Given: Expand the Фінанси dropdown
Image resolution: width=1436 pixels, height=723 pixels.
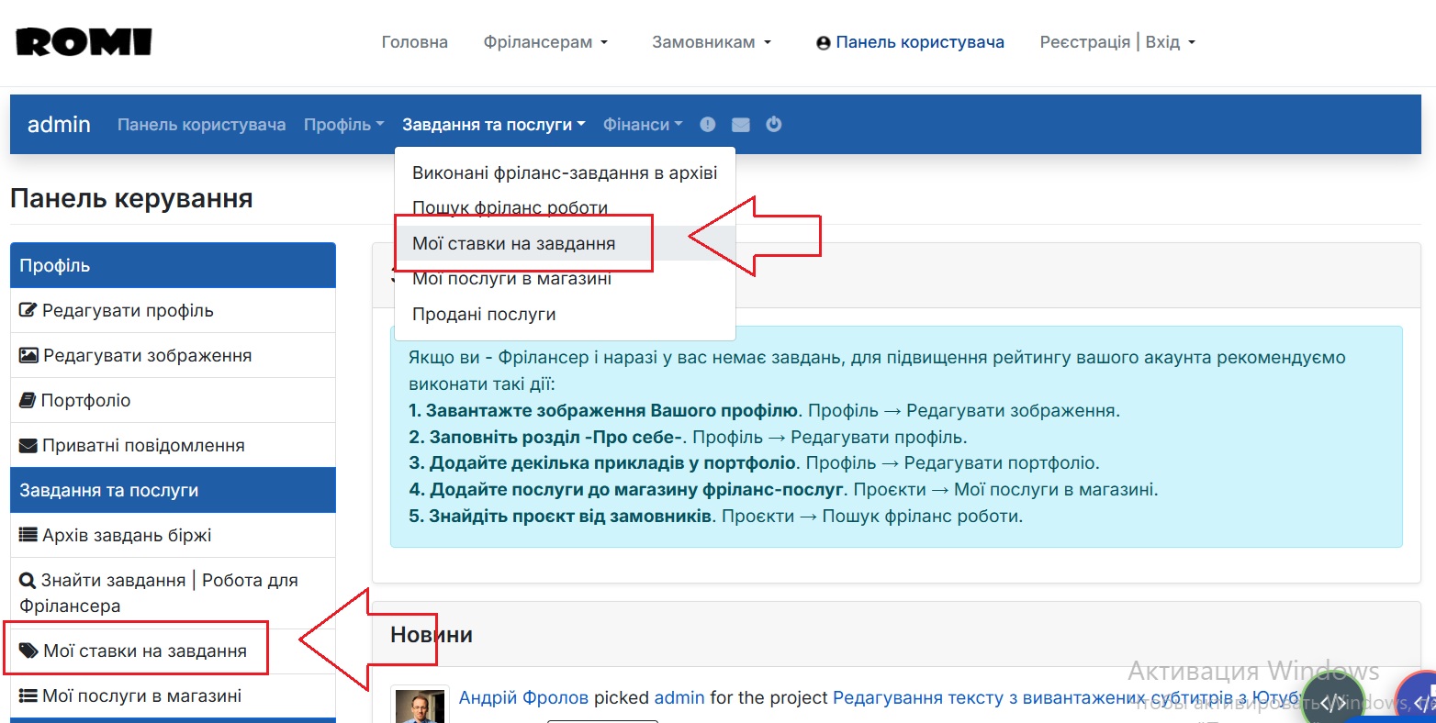Looking at the screenshot, I should [x=642, y=124].
